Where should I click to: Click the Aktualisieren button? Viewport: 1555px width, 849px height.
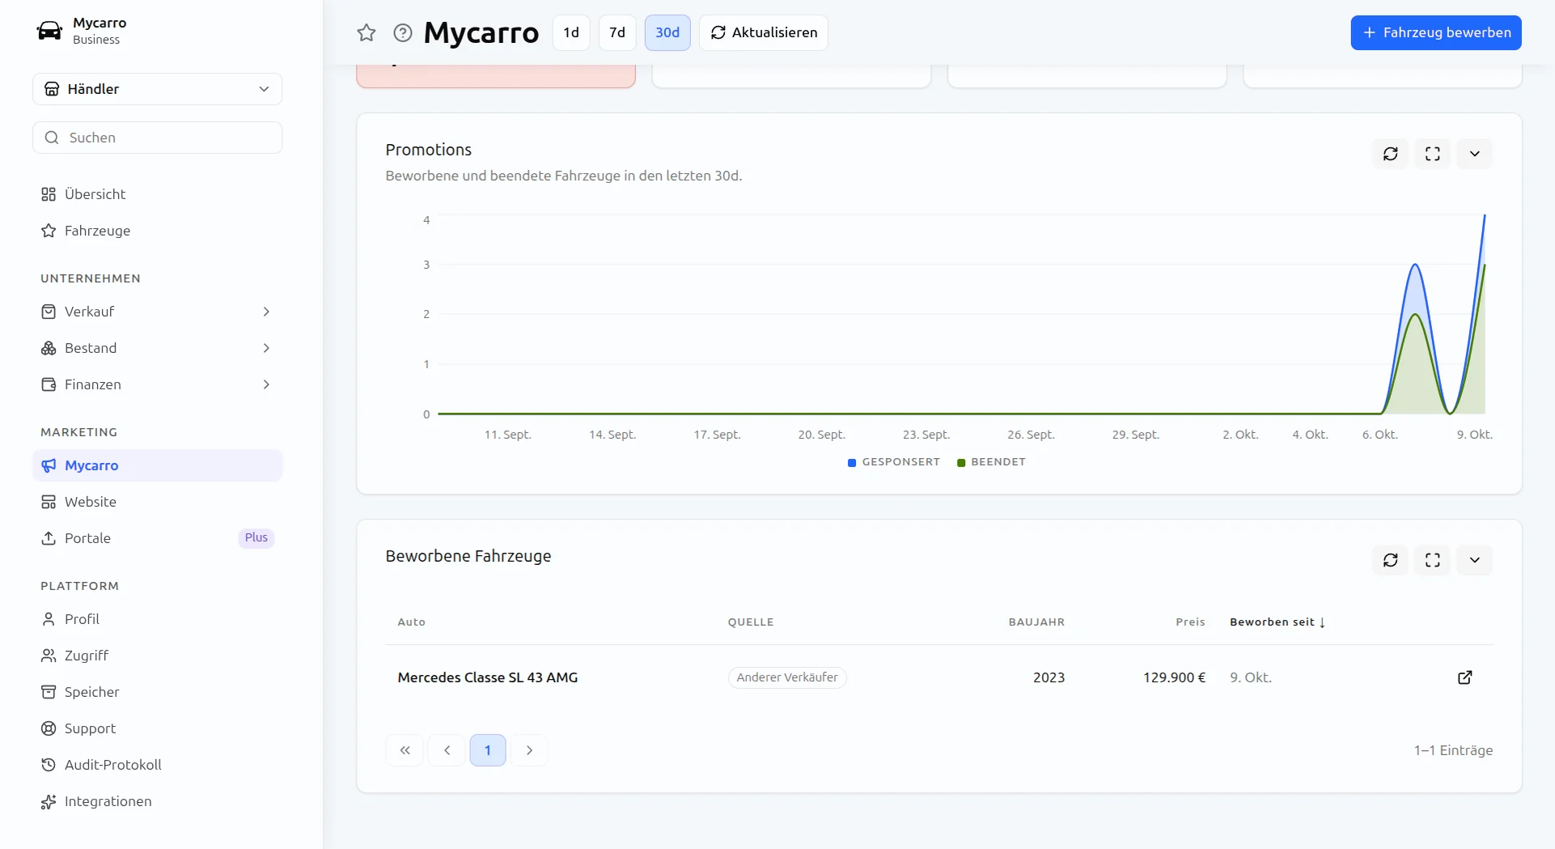[x=764, y=32]
